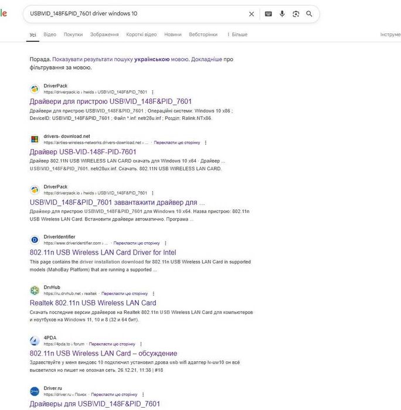The image size is (401, 410).
Task: Click the airties-wireless-networks.drivers-download.net URL
Action: (x=96, y=143)
